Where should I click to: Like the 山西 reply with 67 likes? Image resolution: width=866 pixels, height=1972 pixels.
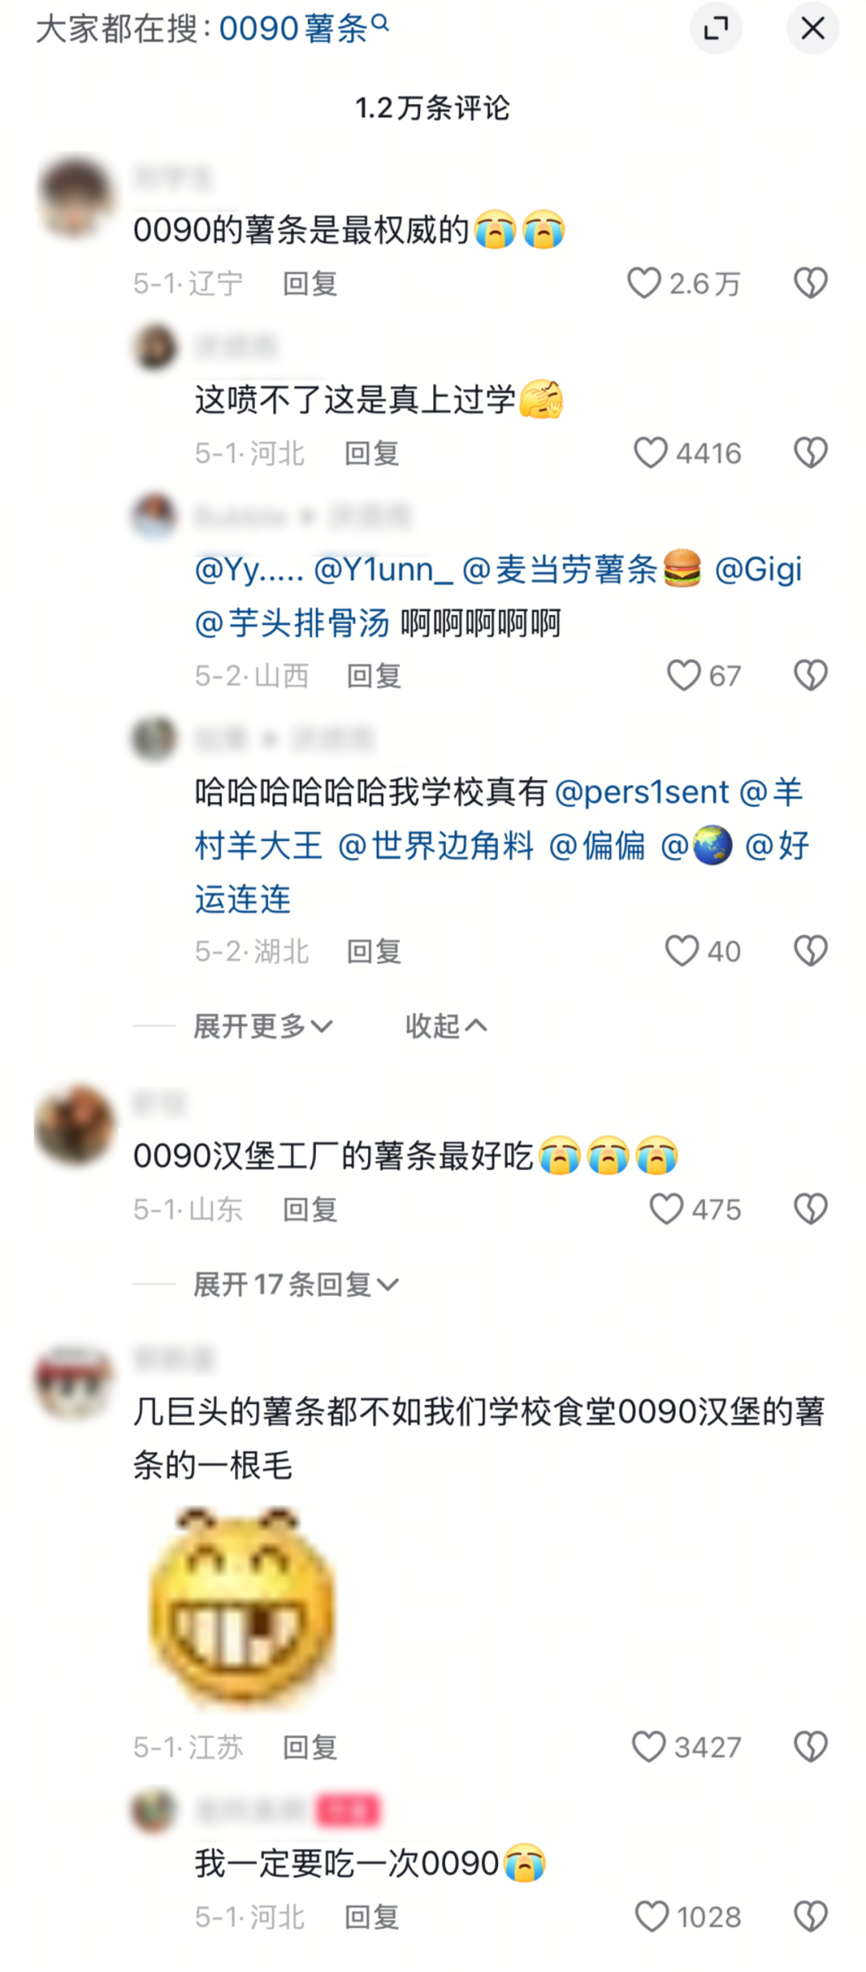684,675
